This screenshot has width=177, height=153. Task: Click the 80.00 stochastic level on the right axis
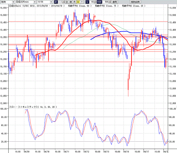[172, 117]
